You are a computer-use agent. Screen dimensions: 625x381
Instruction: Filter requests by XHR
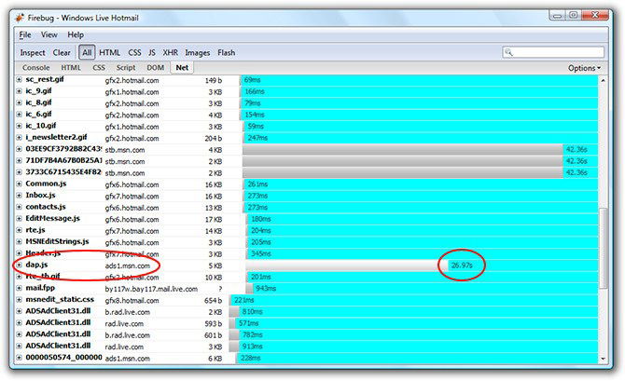click(170, 52)
